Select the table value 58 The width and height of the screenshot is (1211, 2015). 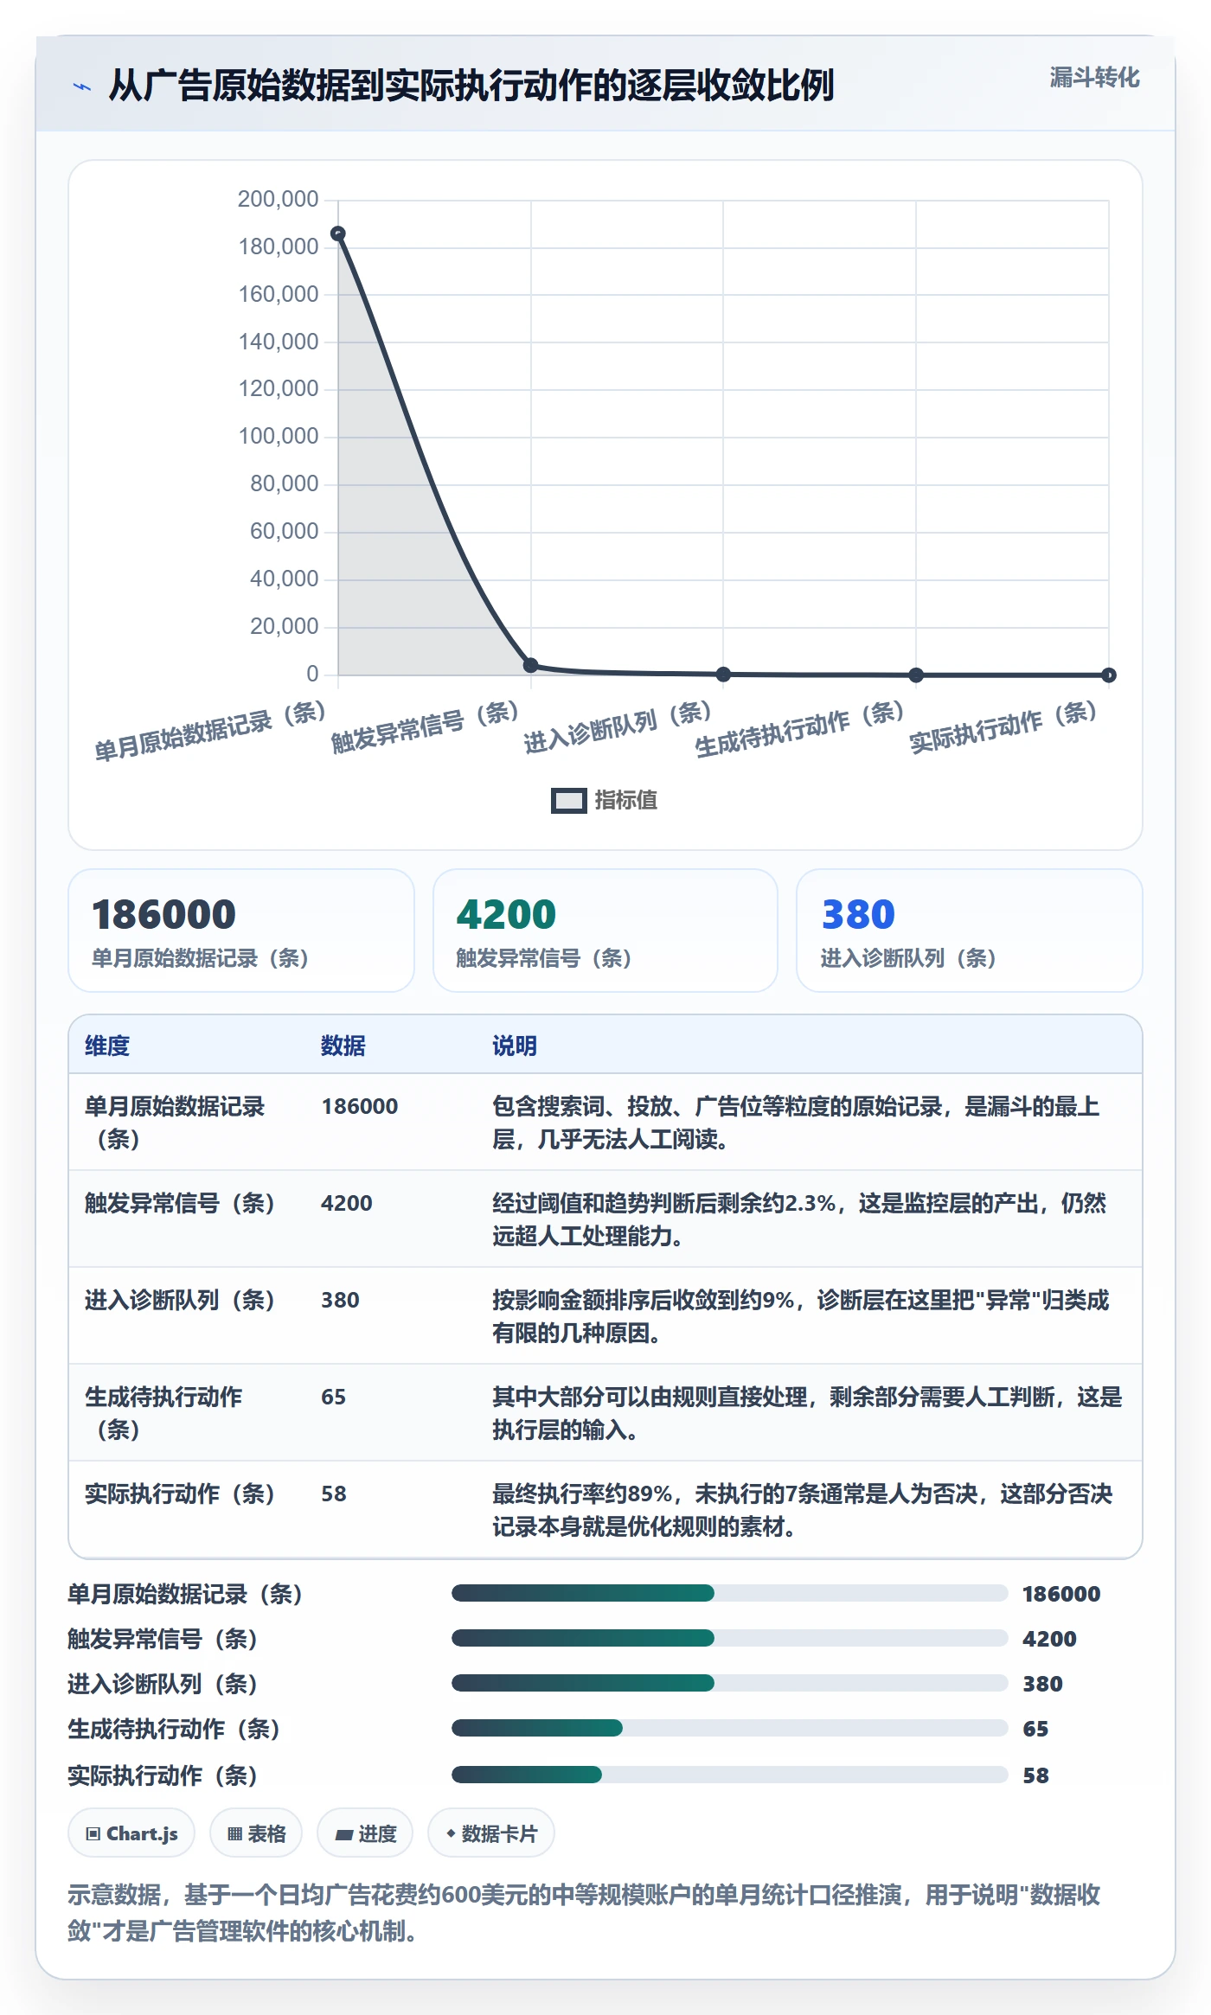pos(334,1494)
